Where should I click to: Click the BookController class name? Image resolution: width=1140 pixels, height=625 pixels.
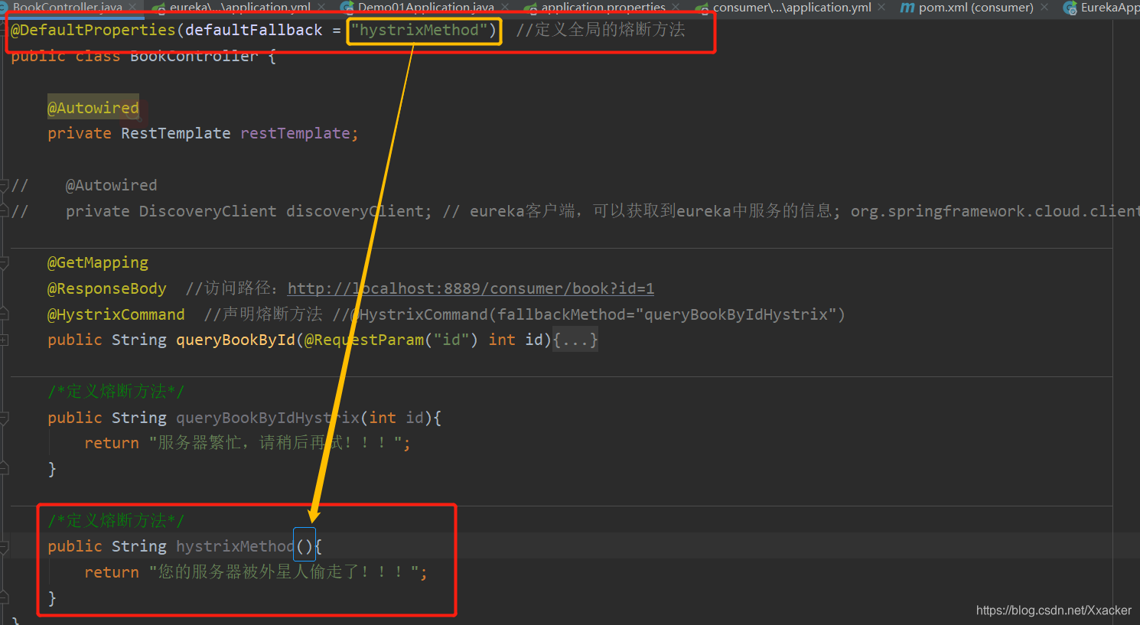[x=194, y=56]
